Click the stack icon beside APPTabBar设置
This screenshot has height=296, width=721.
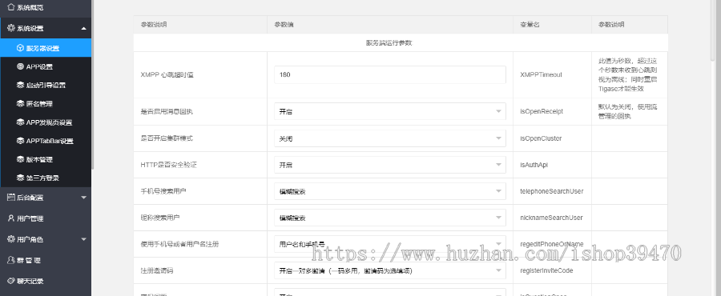[20, 141]
